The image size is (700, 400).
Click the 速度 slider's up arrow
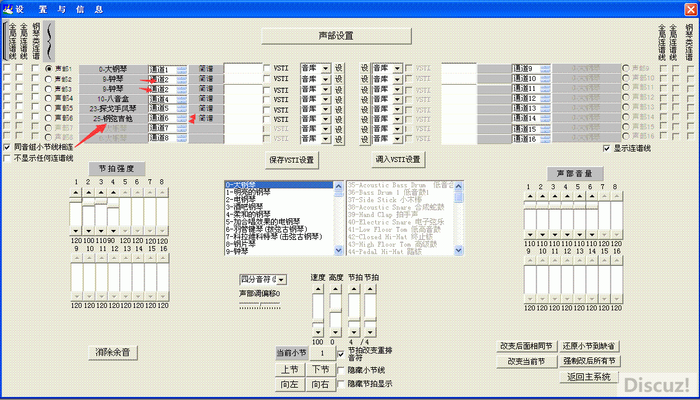318,289
